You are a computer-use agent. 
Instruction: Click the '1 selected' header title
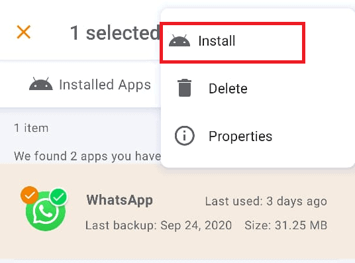[115, 33]
